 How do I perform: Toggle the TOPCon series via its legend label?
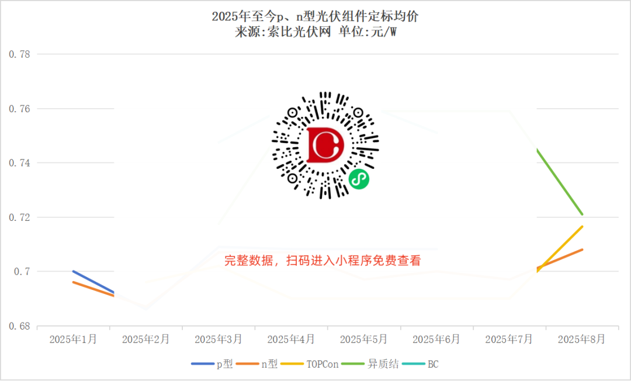pos(324,364)
